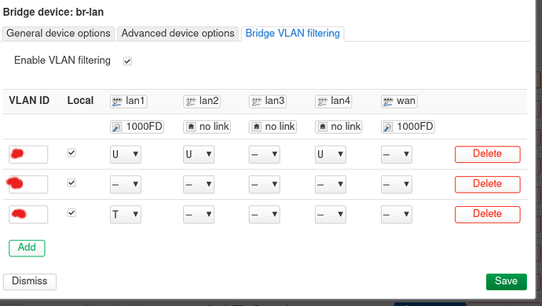This screenshot has width=542, height=306.
Task: Open lan1 dropdown in first VLAN row
Action: [126, 154]
